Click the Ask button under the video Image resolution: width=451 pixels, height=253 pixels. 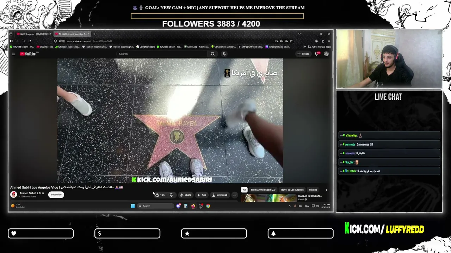(202, 195)
